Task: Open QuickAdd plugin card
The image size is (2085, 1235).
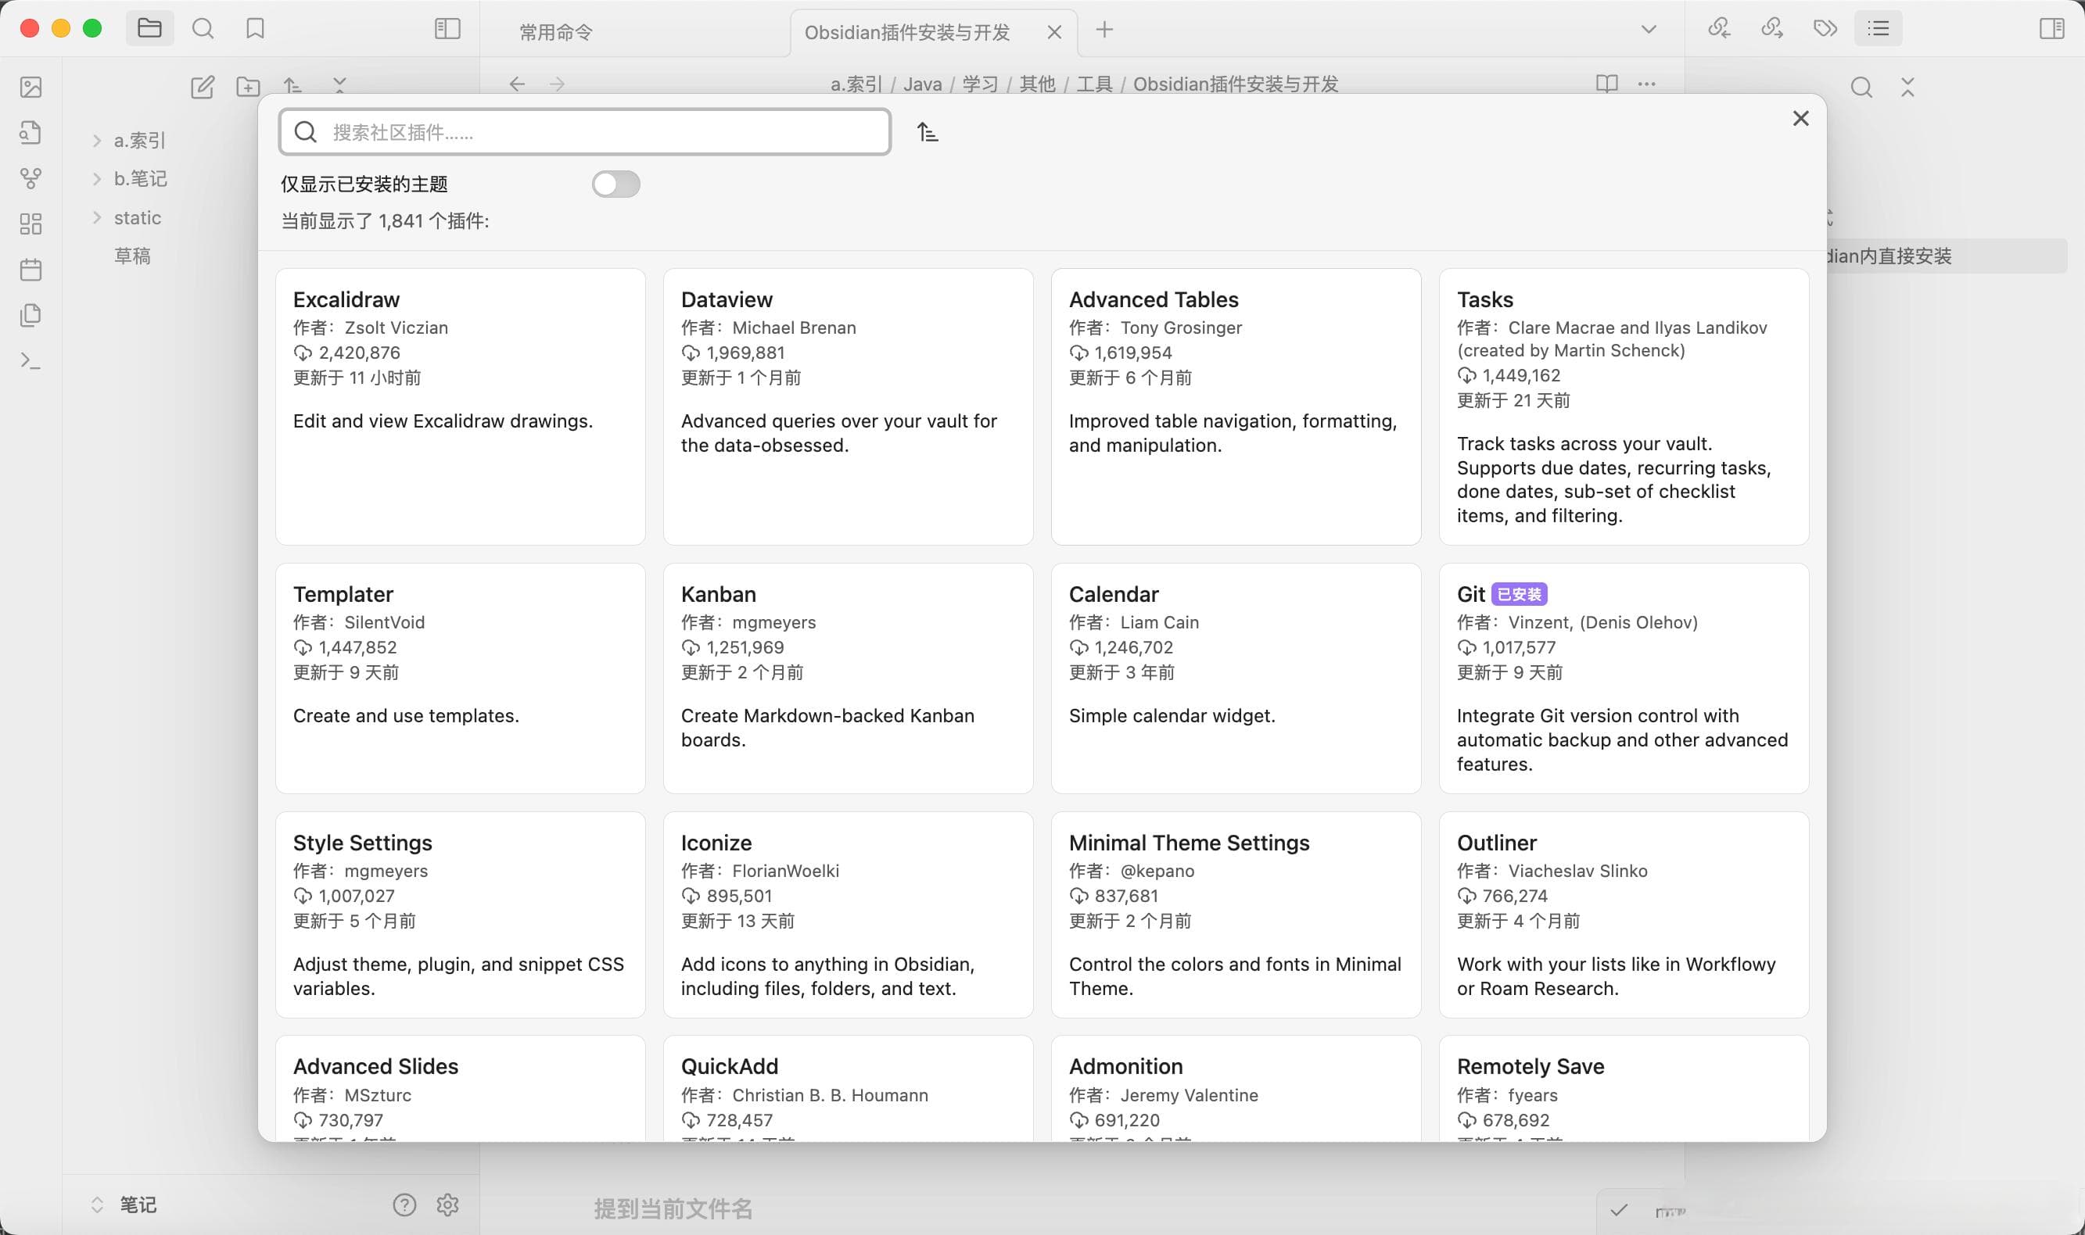Action: pos(849,1089)
